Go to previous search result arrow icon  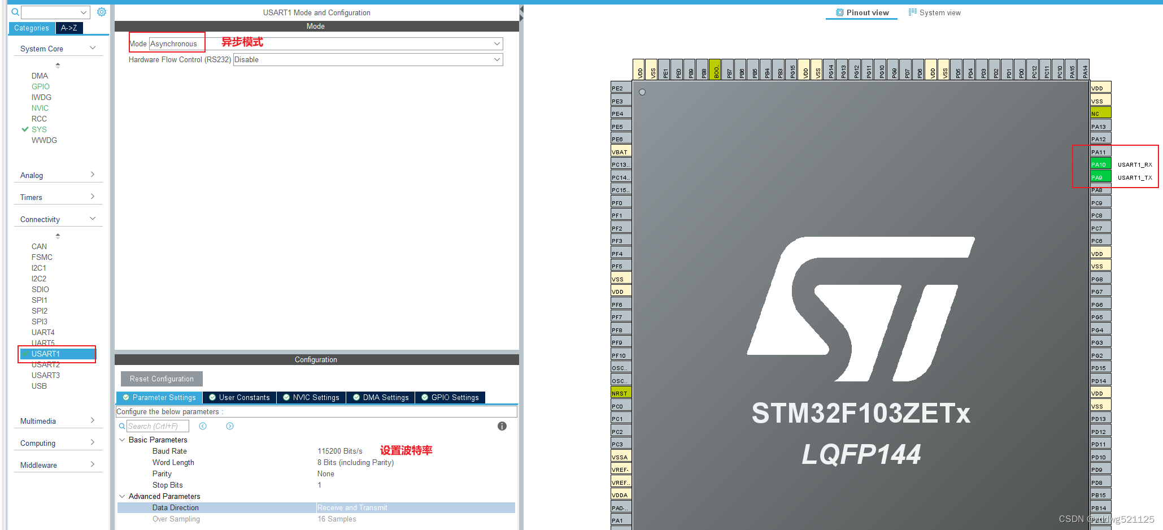(203, 426)
